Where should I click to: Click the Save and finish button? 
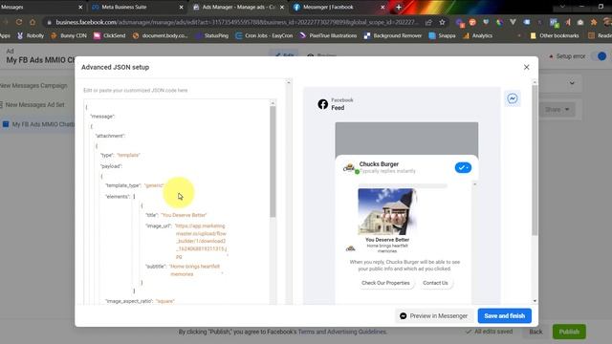(x=504, y=316)
